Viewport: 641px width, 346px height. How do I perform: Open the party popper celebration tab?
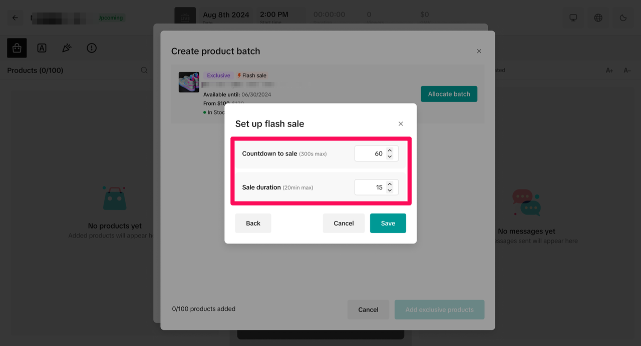click(67, 48)
